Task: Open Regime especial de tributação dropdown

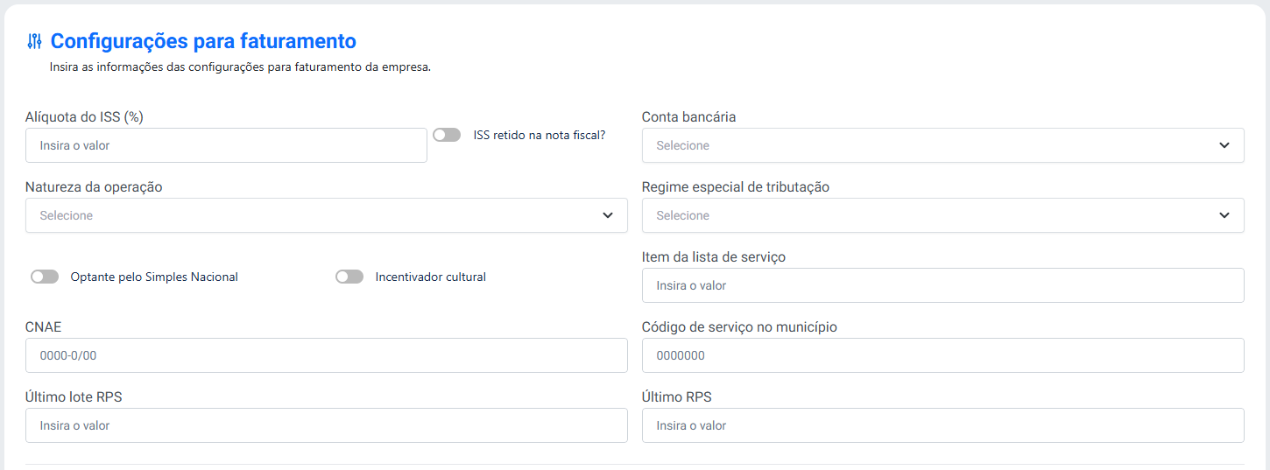Action: (942, 215)
